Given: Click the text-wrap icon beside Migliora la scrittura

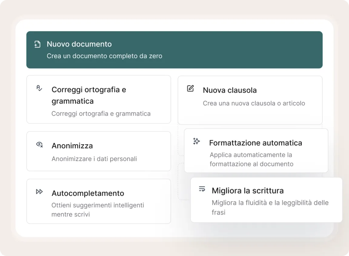Looking at the screenshot, I should [x=202, y=189].
